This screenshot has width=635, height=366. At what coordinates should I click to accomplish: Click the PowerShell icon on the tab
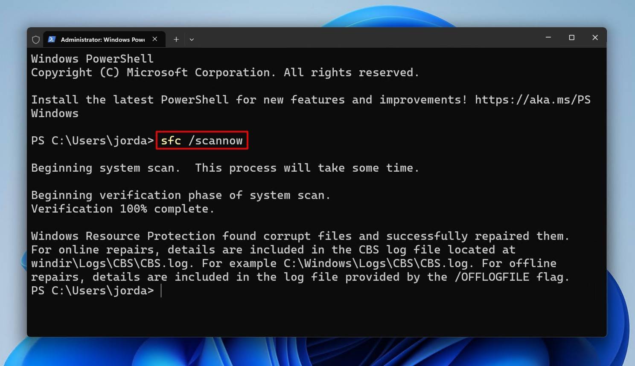[52, 39]
